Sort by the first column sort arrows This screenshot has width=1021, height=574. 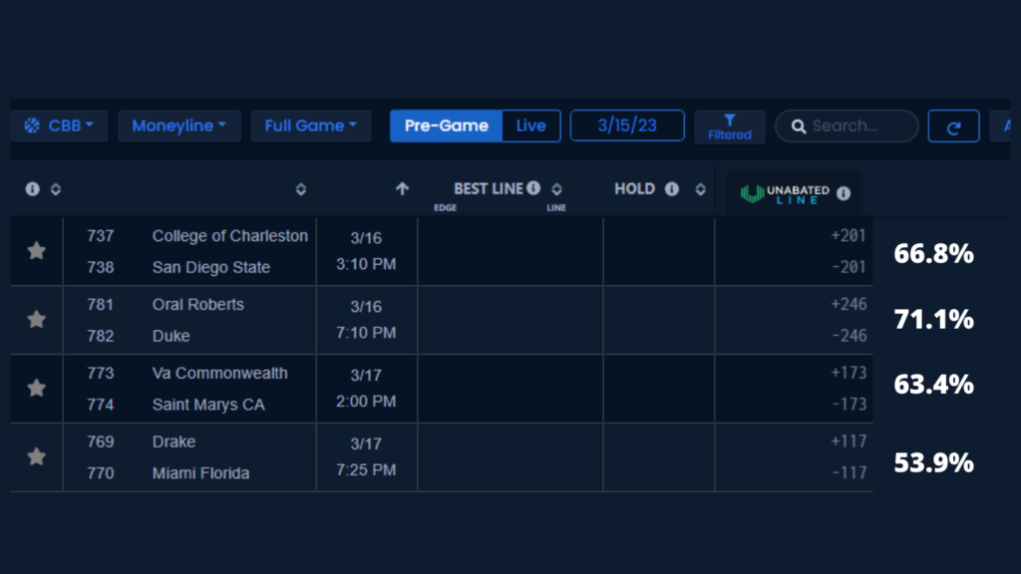click(x=56, y=188)
